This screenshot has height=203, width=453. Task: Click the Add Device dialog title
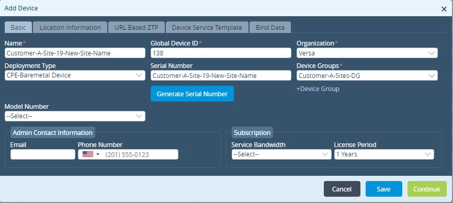[21, 8]
